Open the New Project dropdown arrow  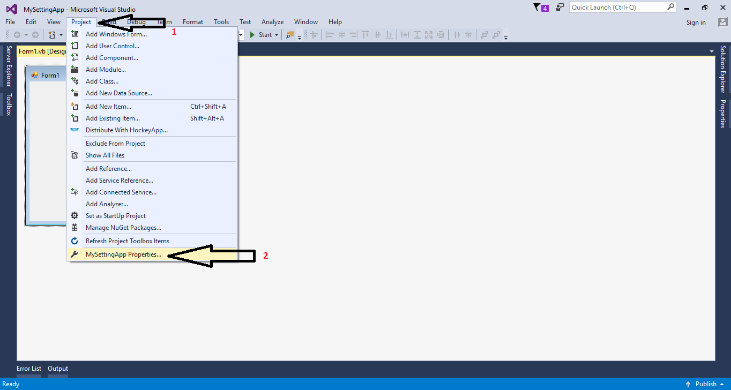coord(61,35)
